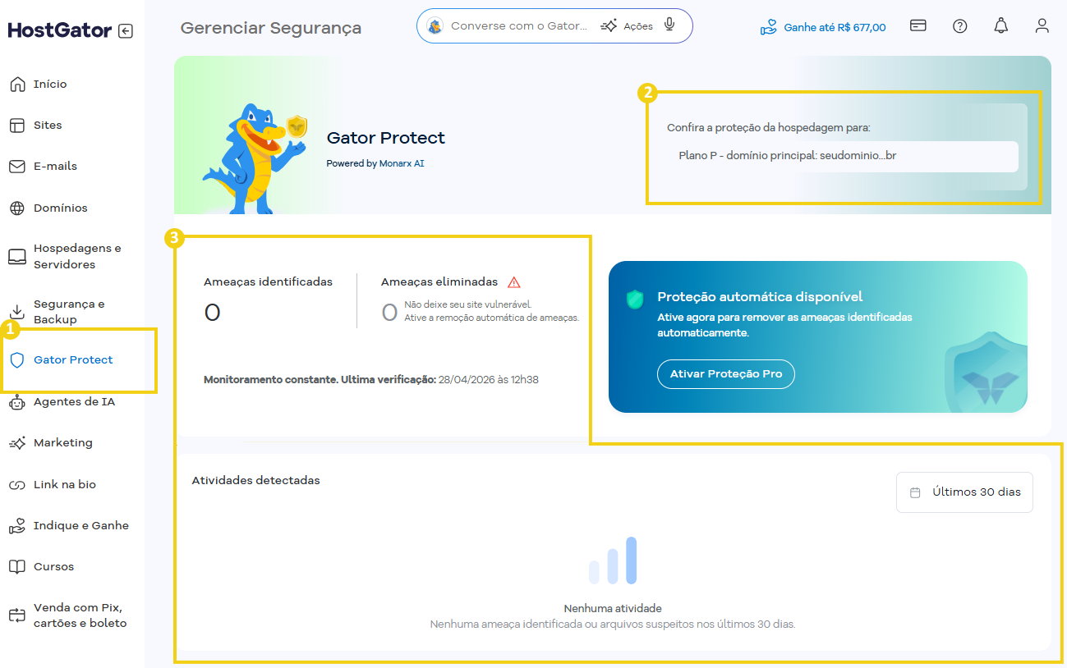Open Agentes de IA menu item
This screenshot has height=668, width=1067.
tap(74, 402)
